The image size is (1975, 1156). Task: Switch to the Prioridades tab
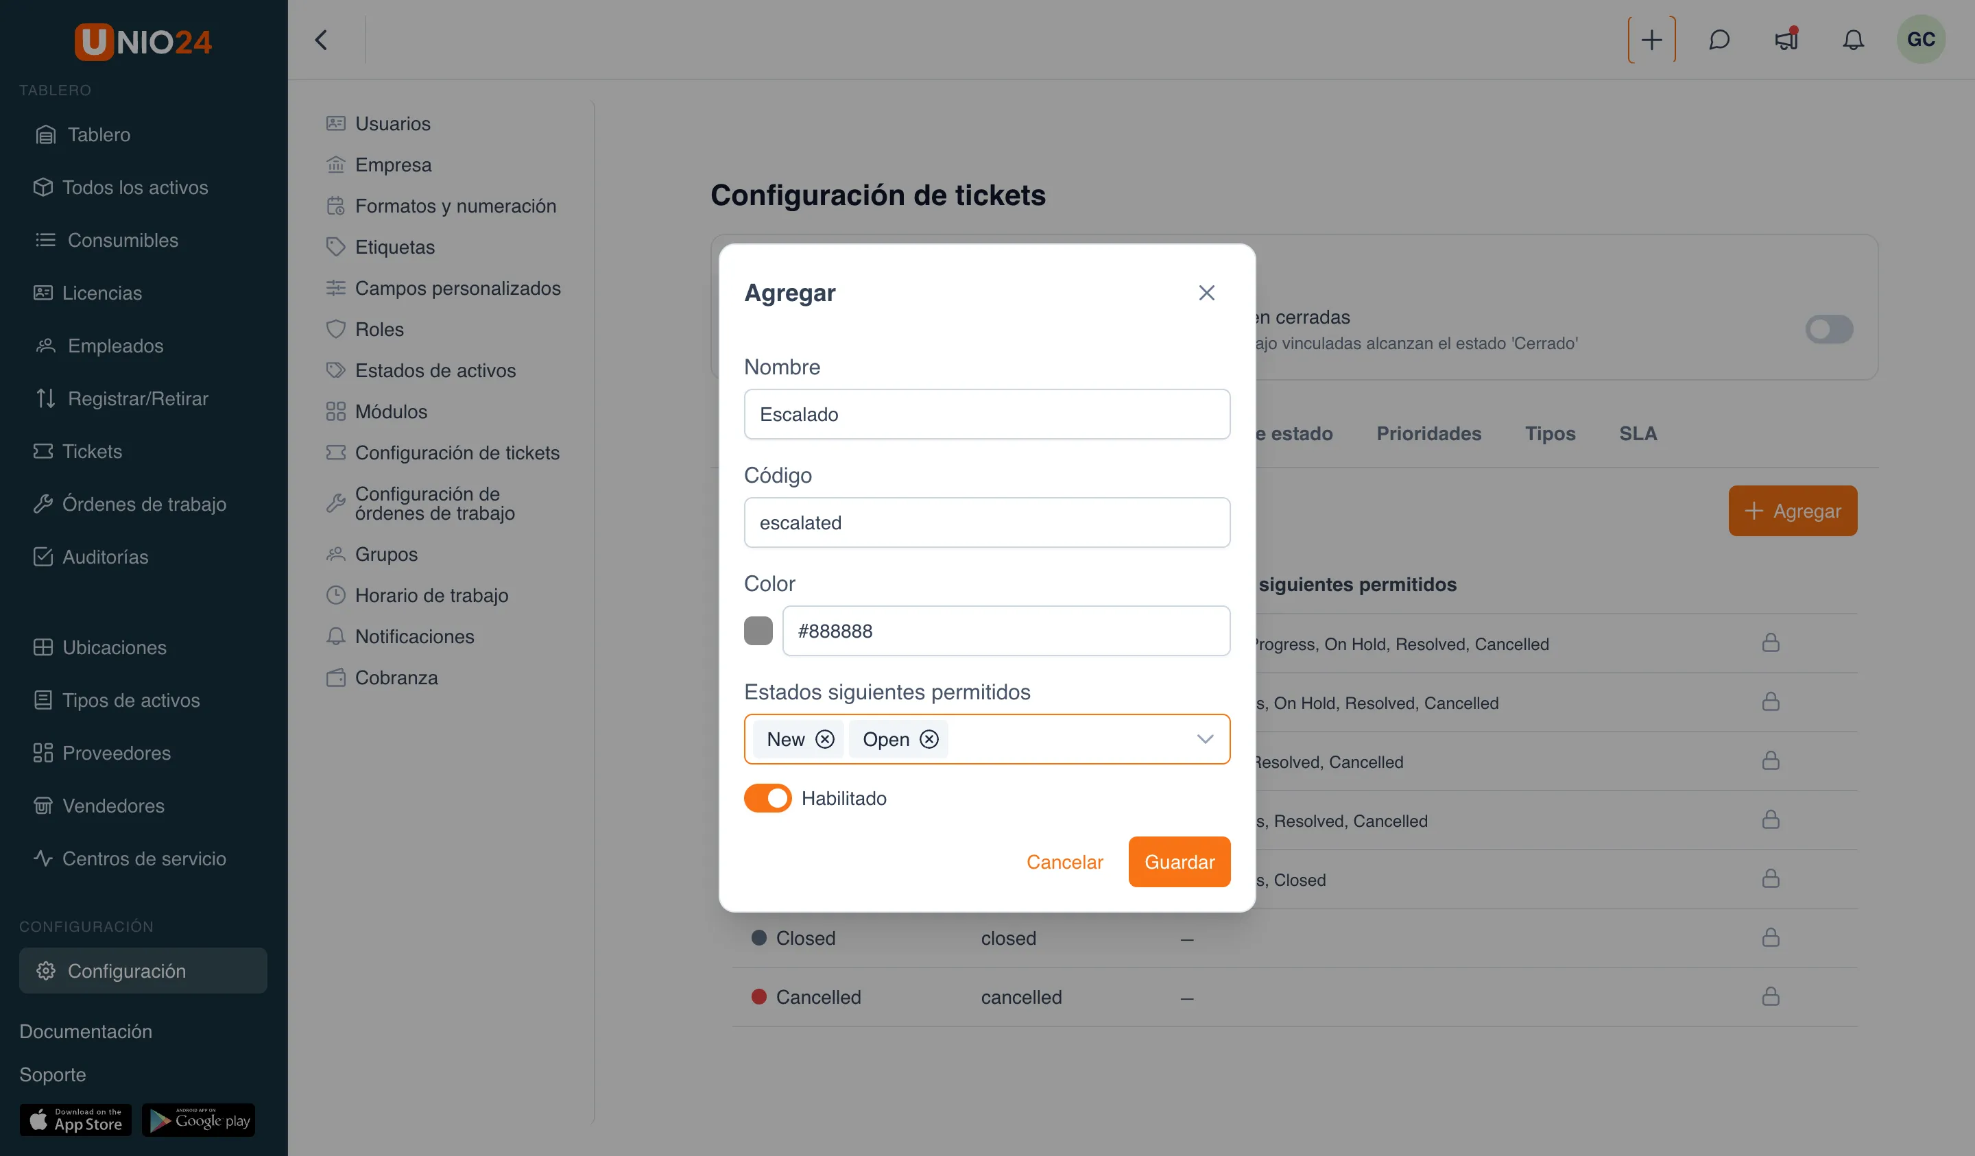(1428, 433)
